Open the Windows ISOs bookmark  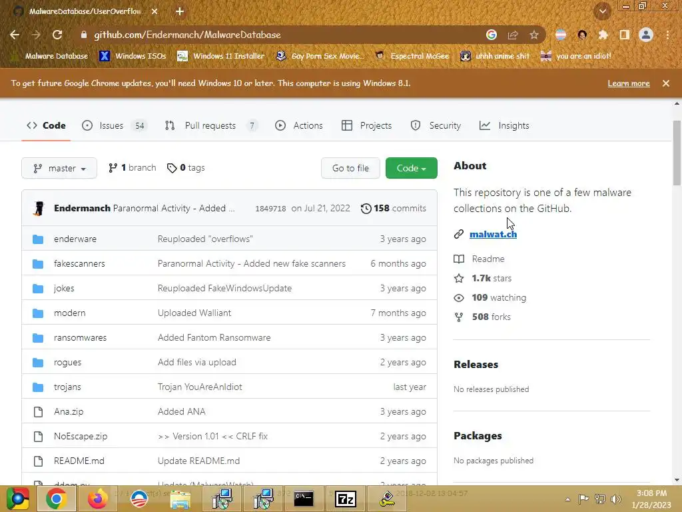click(133, 56)
